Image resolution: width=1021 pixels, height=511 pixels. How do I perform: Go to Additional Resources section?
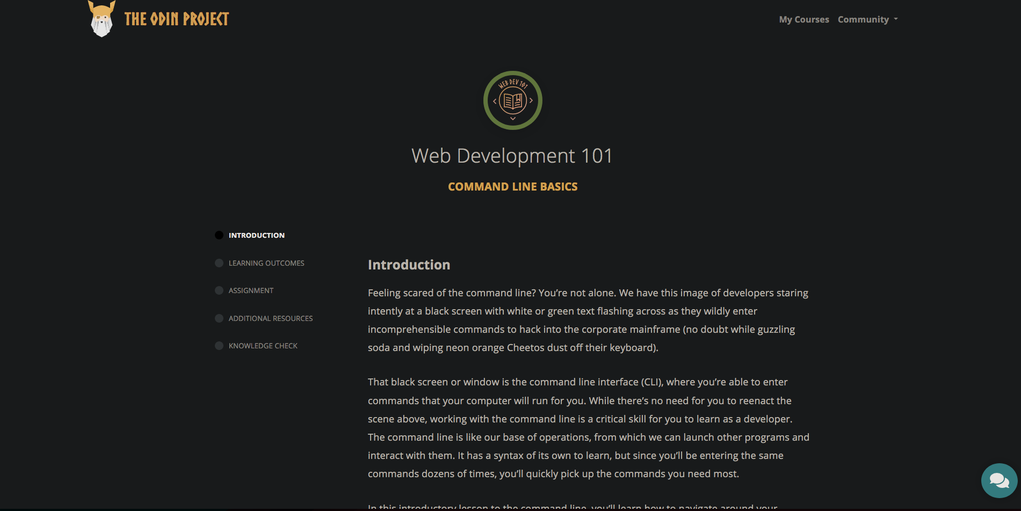[x=271, y=318]
